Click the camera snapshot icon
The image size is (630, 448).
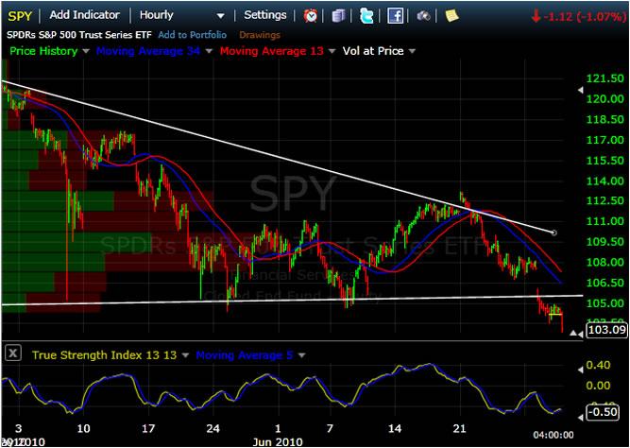[x=423, y=16]
